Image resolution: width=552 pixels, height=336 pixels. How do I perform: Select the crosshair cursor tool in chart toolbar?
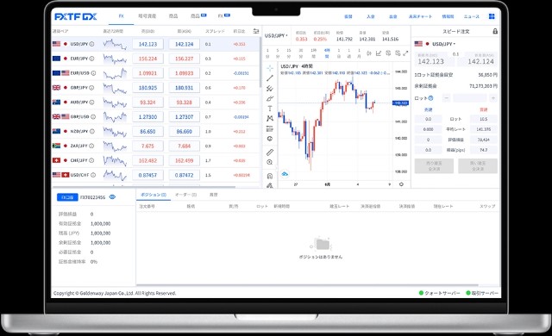270,68
